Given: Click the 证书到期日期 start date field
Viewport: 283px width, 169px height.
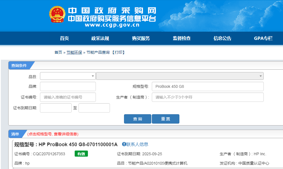Looking at the screenshot, I should (x=56, y=108).
